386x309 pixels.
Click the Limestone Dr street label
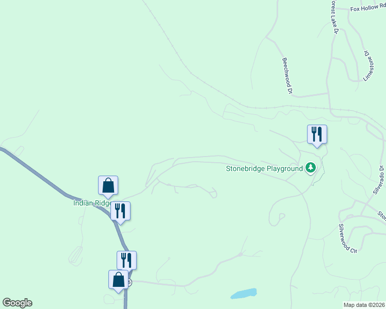[369, 65]
